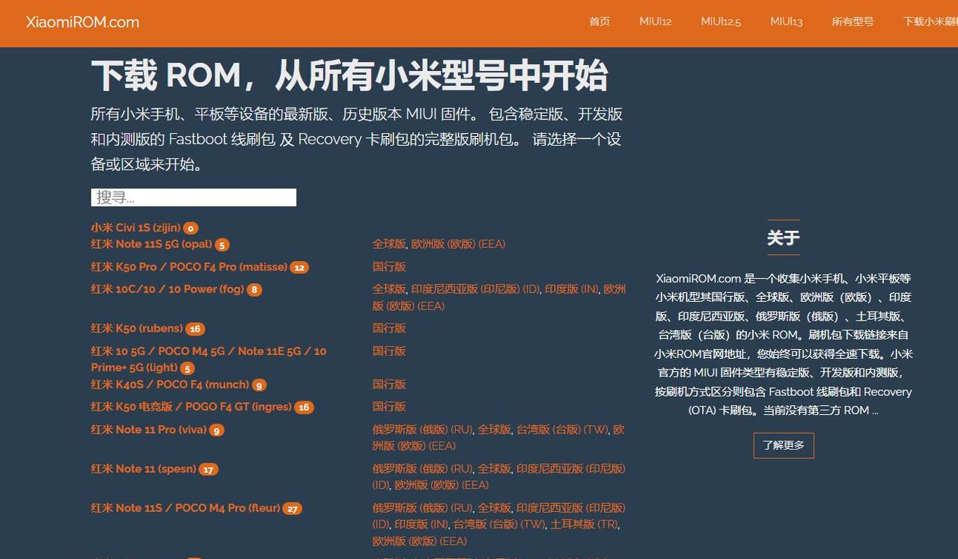
Task: Select 全球版 region for Note 11S 5G (opal)
Action: pyautogui.click(x=389, y=244)
